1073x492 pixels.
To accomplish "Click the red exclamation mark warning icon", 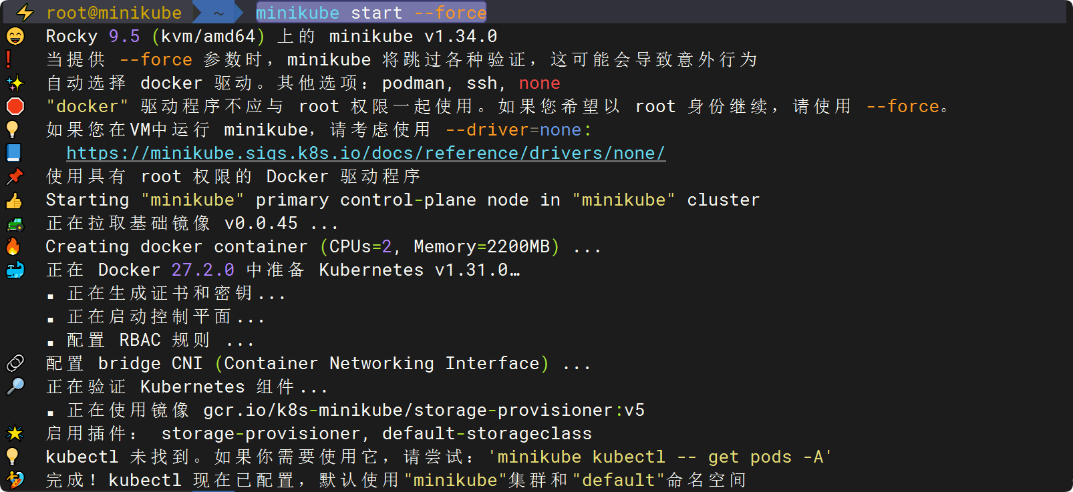I will 9,59.
